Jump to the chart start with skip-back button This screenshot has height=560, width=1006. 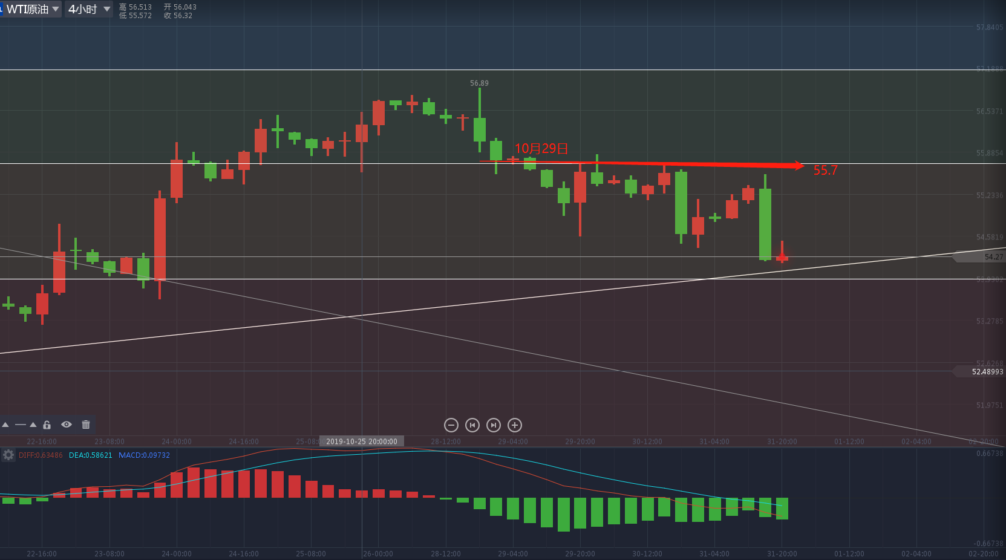[x=472, y=425]
